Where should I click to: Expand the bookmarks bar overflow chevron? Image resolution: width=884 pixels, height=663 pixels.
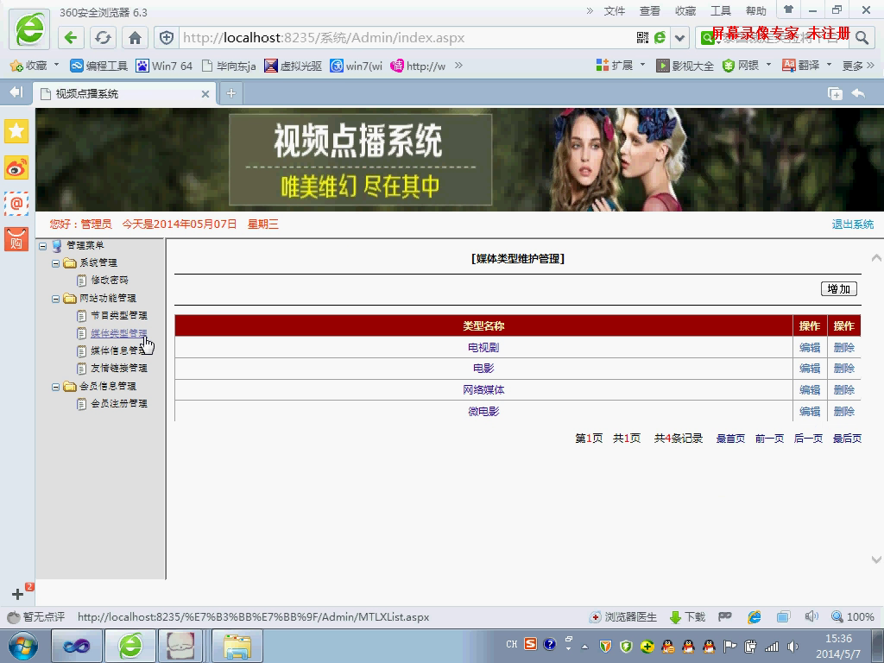pyautogui.click(x=459, y=66)
